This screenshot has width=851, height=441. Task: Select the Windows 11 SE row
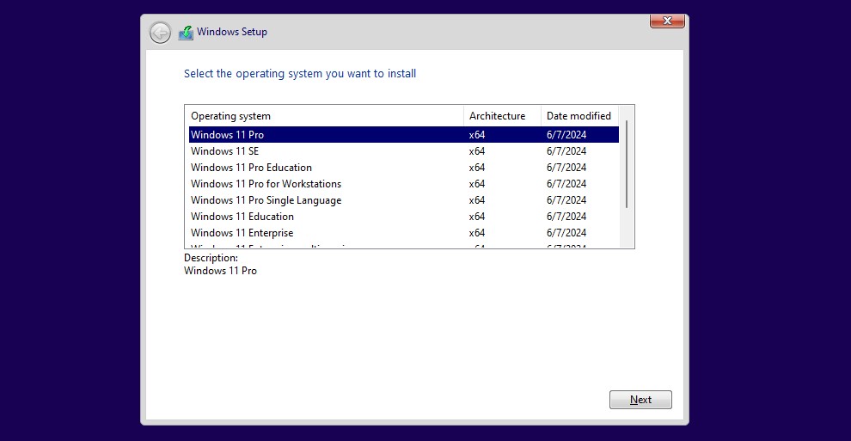pyautogui.click(x=404, y=150)
